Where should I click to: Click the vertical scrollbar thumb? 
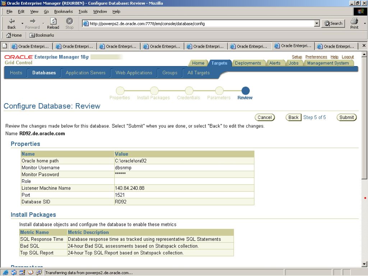(364, 118)
